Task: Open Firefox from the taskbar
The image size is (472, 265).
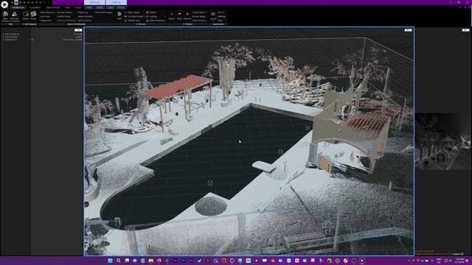Action: [x=159, y=261]
